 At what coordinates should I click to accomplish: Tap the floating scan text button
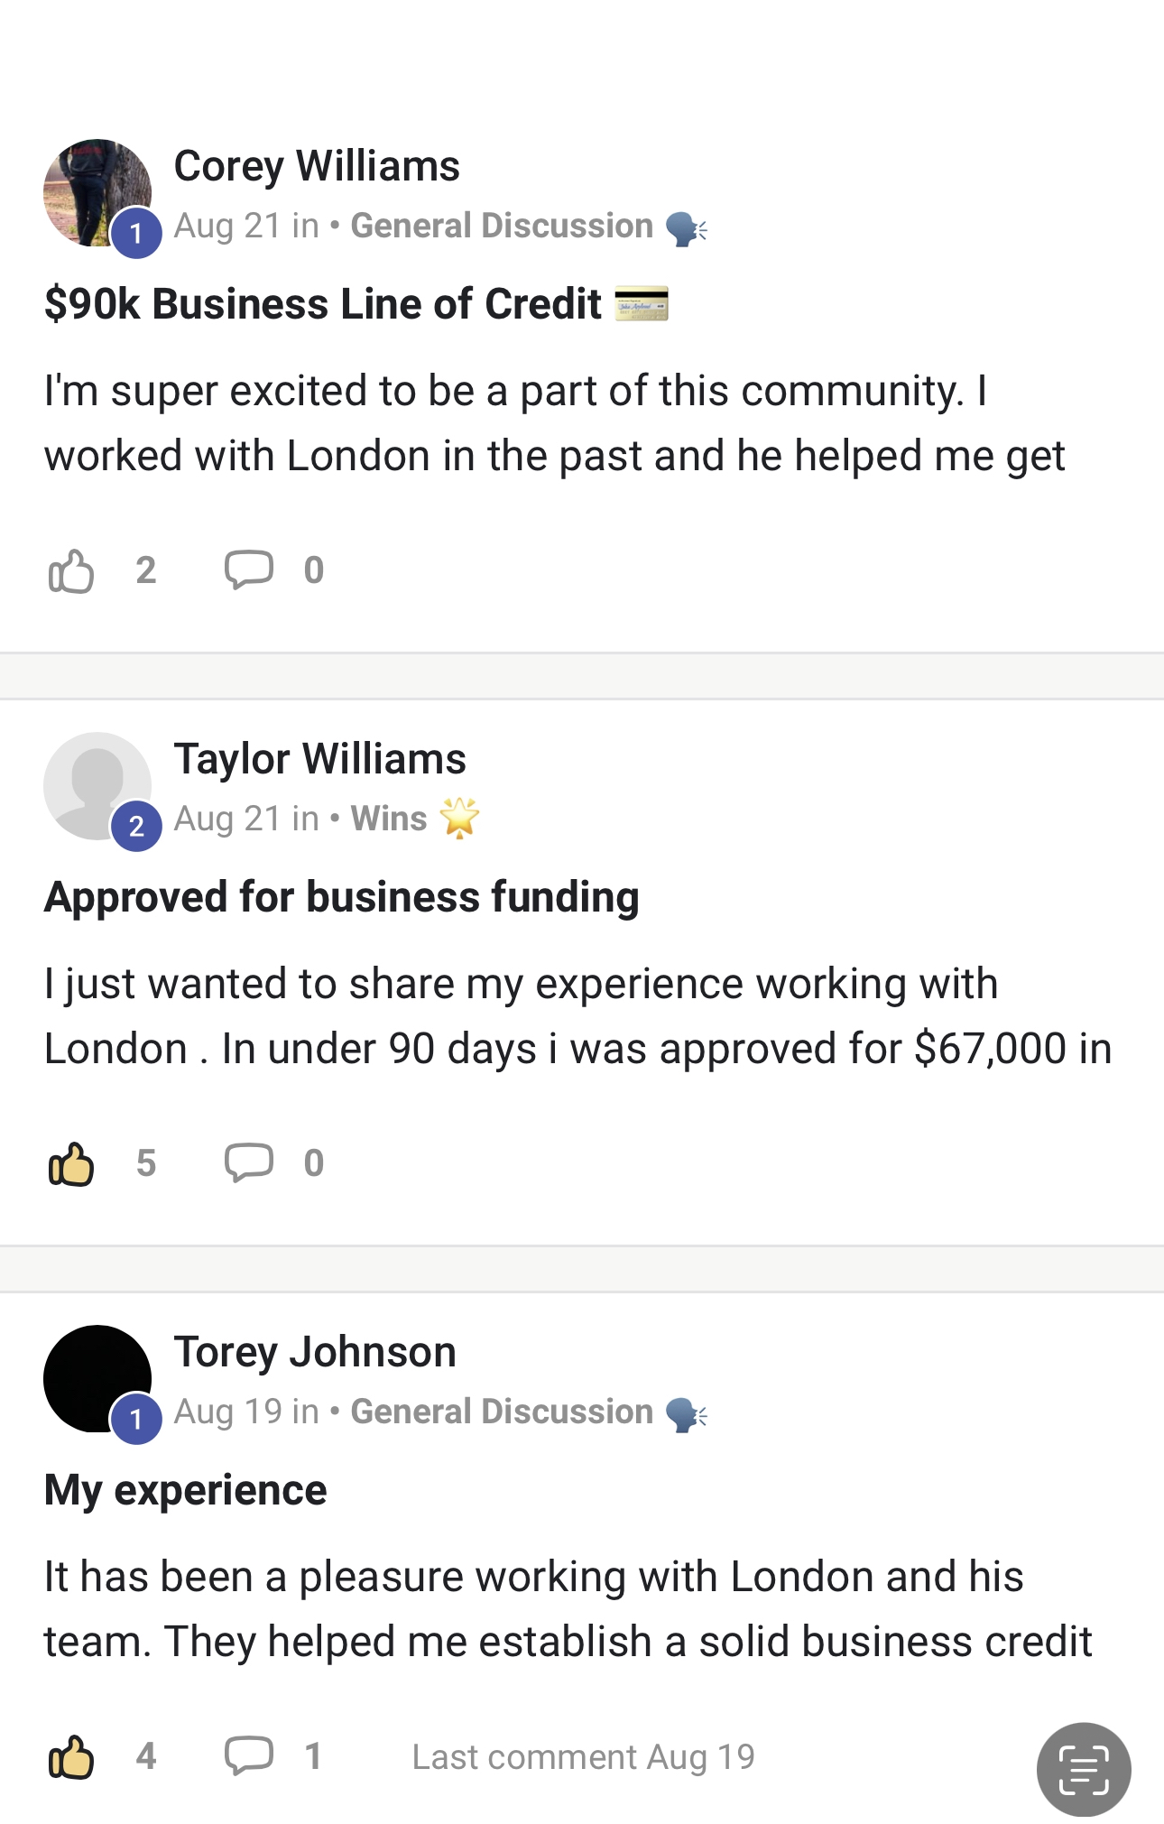click(1083, 1769)
